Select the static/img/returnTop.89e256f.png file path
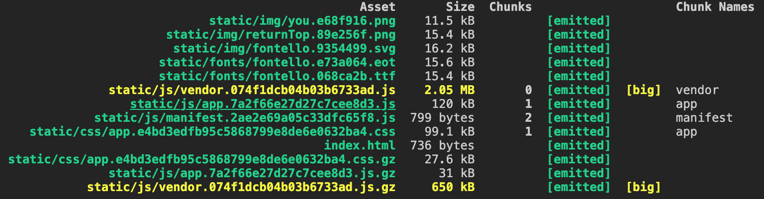This screenshot has width=764, height=199. pyautogui.click(x=281, y=35)
